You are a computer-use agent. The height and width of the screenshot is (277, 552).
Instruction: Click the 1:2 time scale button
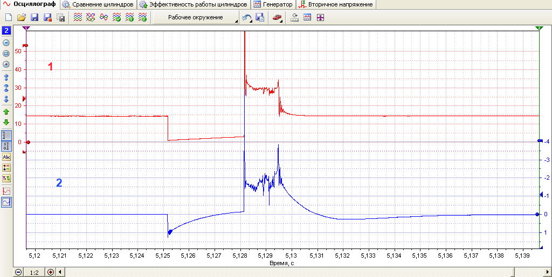(x=34, y=272)
